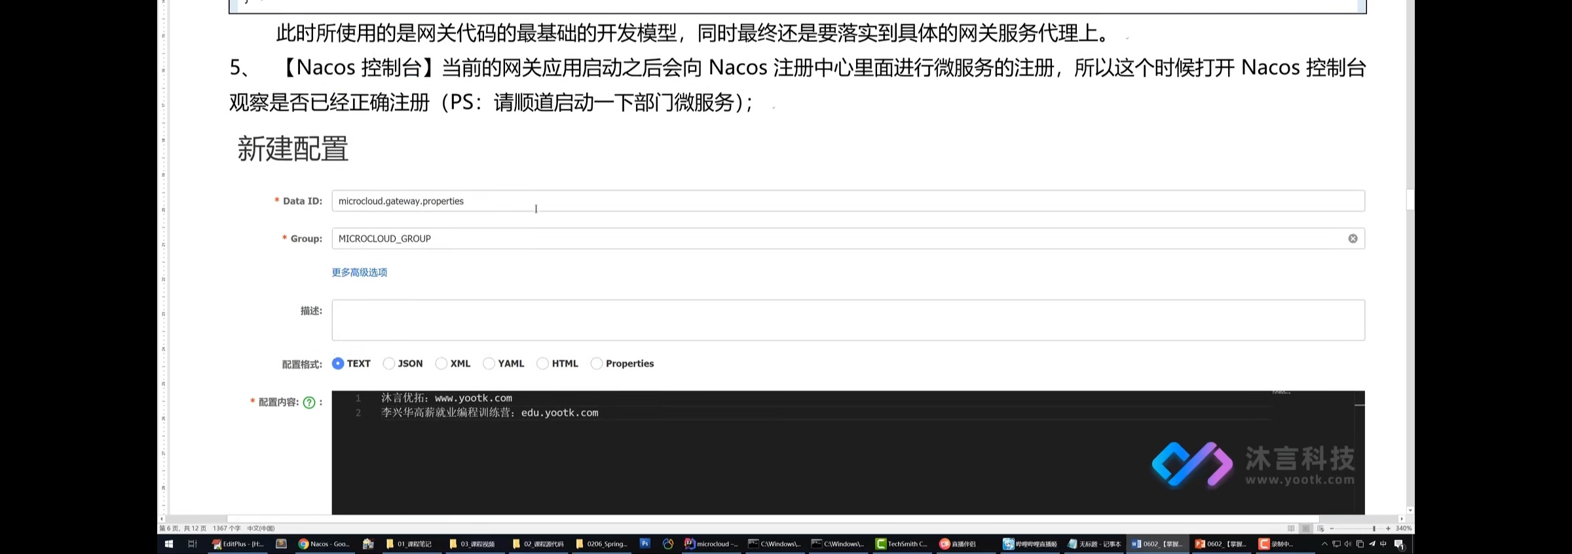
Task: Click the Word zoom in plus button
Action: [1388, 528]
